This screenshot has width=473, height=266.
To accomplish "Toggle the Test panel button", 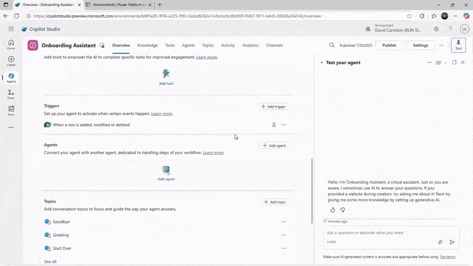I will point(458,45).
